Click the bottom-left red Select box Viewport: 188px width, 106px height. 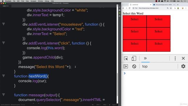click(x=135, y=46)
